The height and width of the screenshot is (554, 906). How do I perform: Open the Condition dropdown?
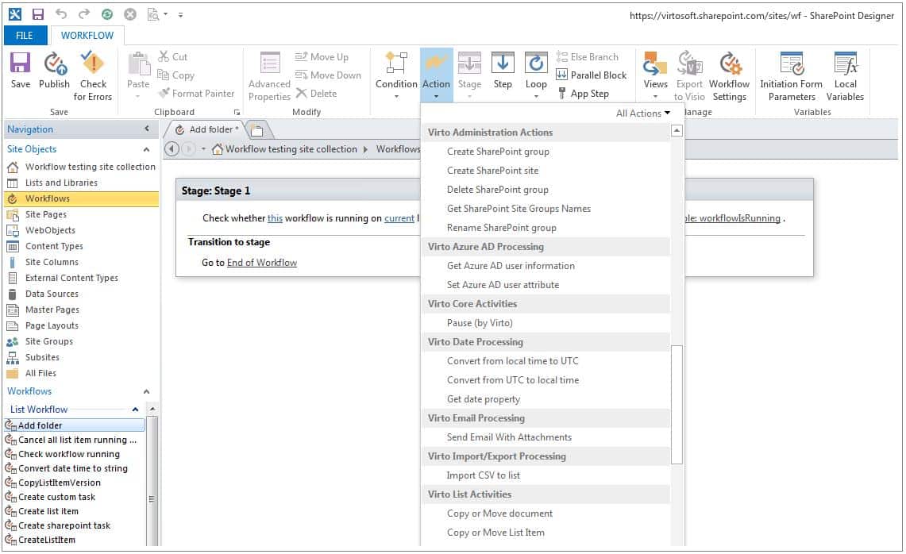(x=396, y=75)
